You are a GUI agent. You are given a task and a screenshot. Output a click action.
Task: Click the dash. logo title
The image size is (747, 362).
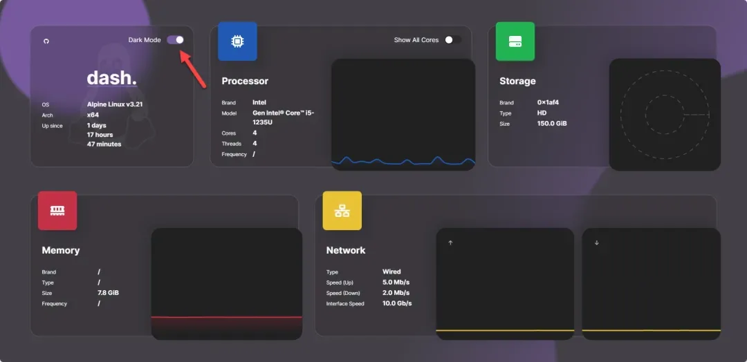(x=111, y=78)
